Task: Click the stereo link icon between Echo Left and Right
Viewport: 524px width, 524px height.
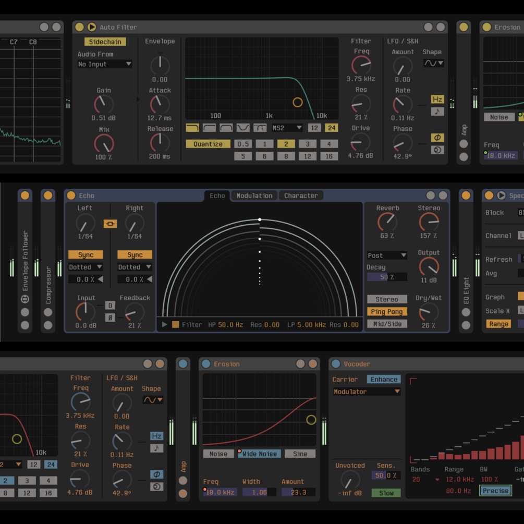Action: click(110, 224)
